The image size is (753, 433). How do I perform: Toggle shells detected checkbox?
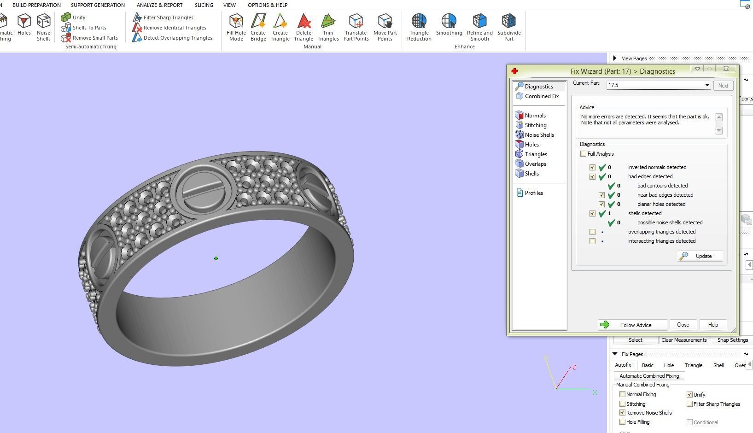pos(593,213)
